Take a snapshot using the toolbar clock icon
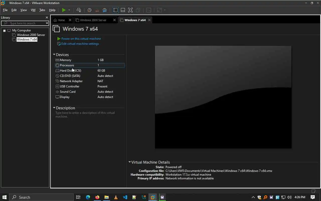The image size is (321, 201). click(90, 10)
